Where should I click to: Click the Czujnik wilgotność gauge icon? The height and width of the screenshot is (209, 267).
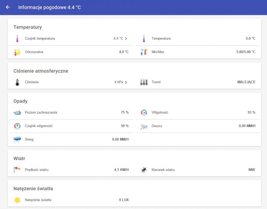pos(17,126)
